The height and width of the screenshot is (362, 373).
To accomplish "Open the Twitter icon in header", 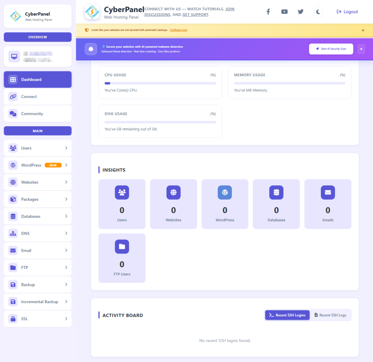I will click(x=301, y=12).
